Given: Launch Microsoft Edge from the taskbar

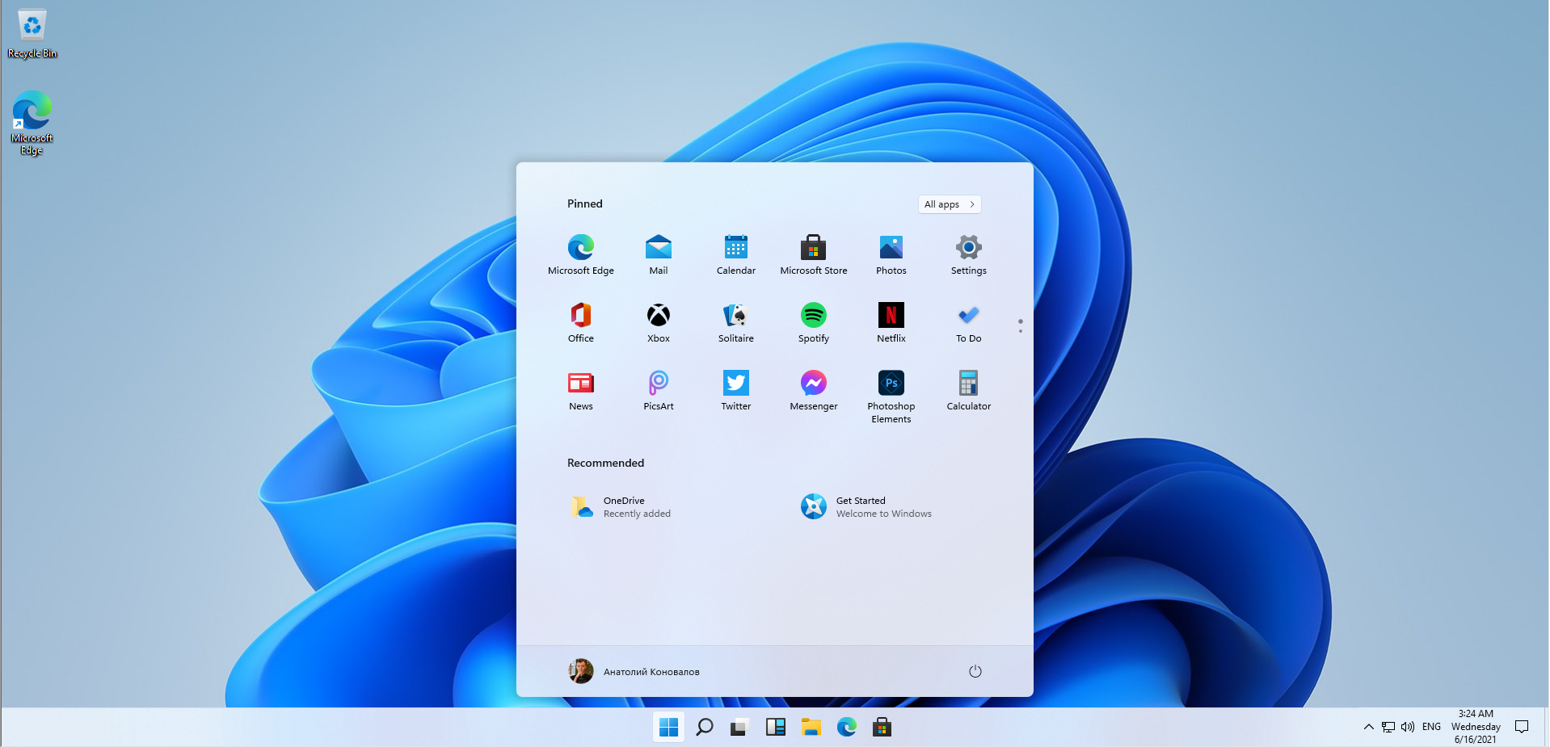Looking at the screenshot, I should tap(846, 728).
